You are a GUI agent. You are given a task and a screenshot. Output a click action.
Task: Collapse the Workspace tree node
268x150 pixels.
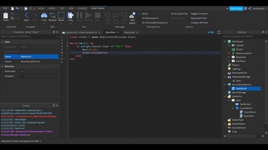pyautogui.click(x=225, y=42)
